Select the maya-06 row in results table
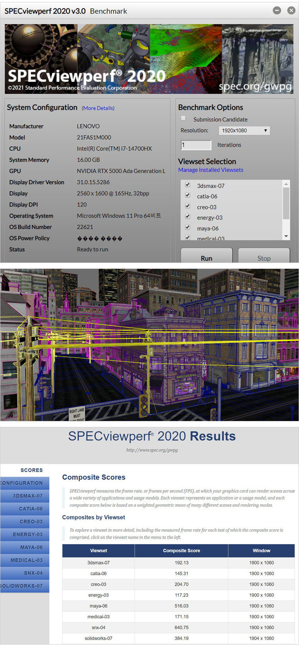The image size is (299, 647). [x=179, y=606]
